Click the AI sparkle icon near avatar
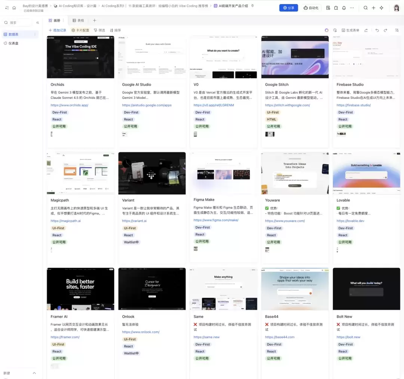The width and height of the screenshot is (404, 379). [x=382, y=8]
